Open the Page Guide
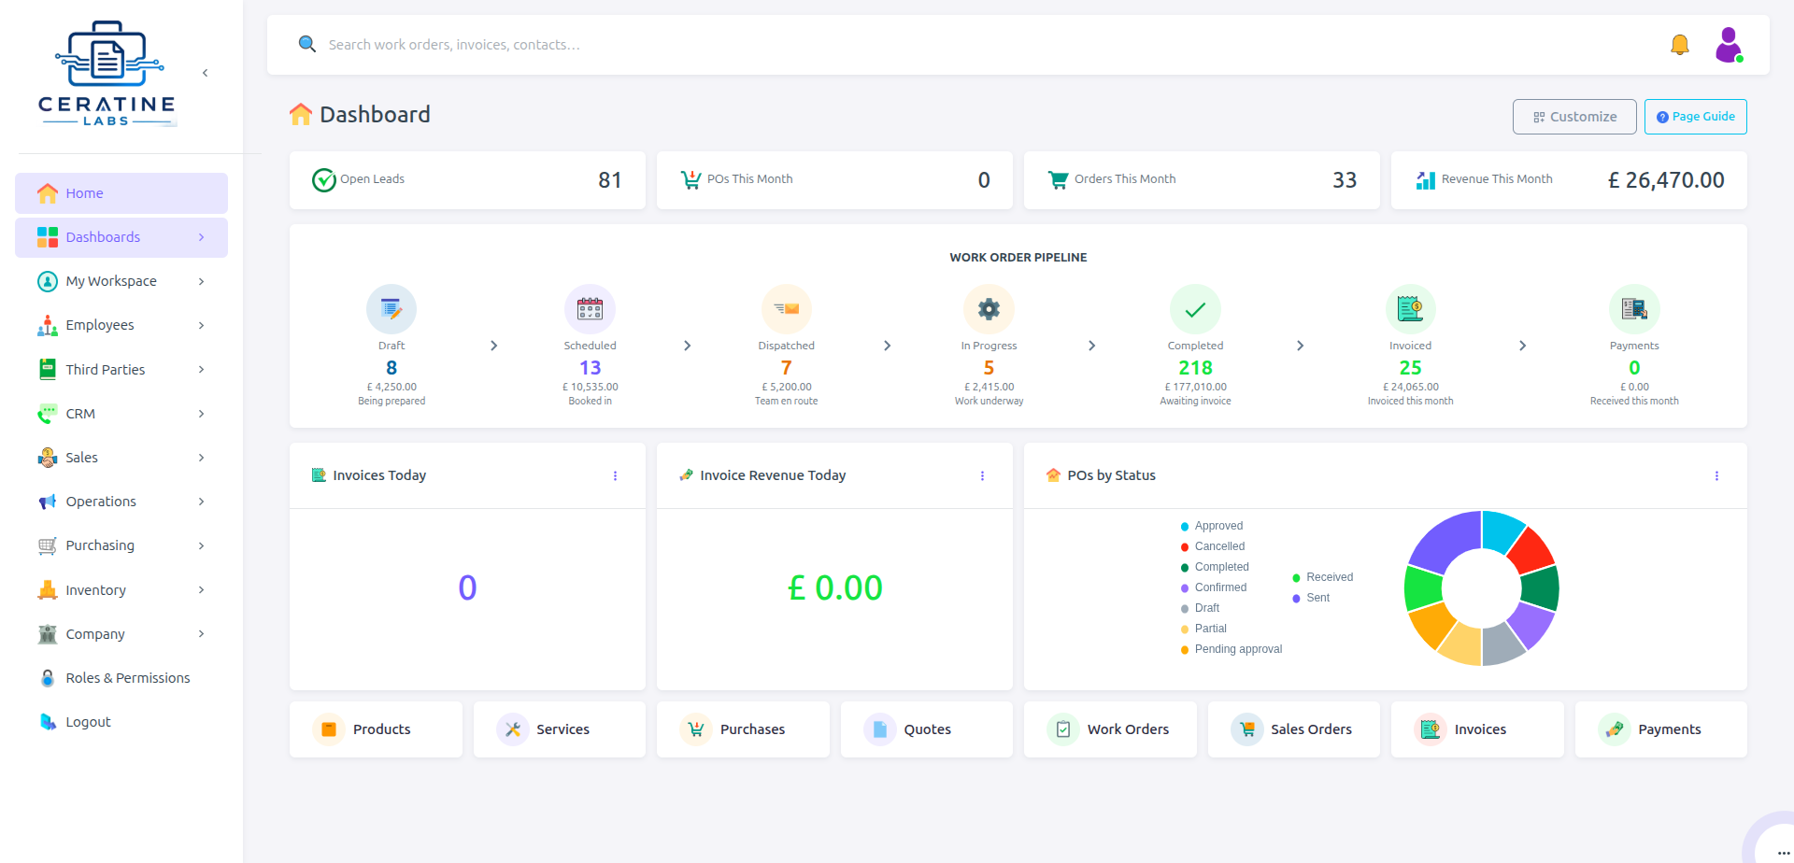The width and height of the screenshot is (1794, 863). (x=1695, y=117)
